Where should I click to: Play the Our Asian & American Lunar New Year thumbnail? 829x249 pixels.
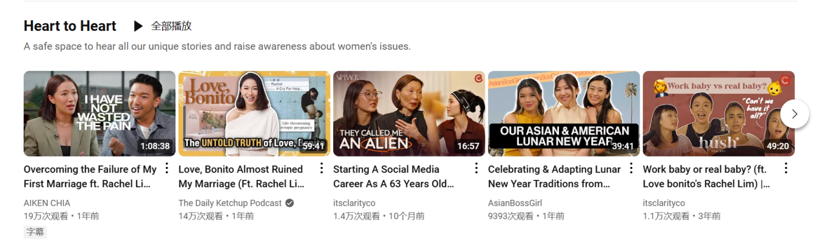click(x=564, y=114)
